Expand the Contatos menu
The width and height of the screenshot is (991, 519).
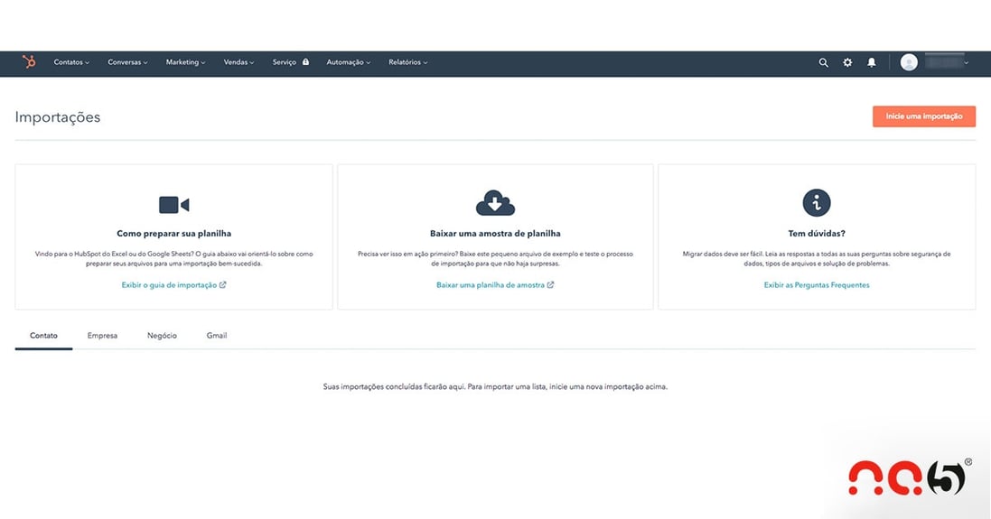(x=71, y=62)
